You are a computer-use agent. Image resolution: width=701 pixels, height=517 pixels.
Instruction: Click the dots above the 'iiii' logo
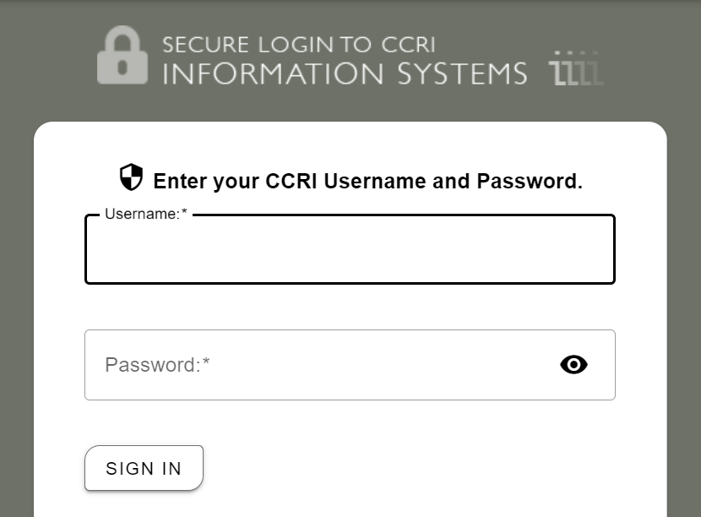576,52
